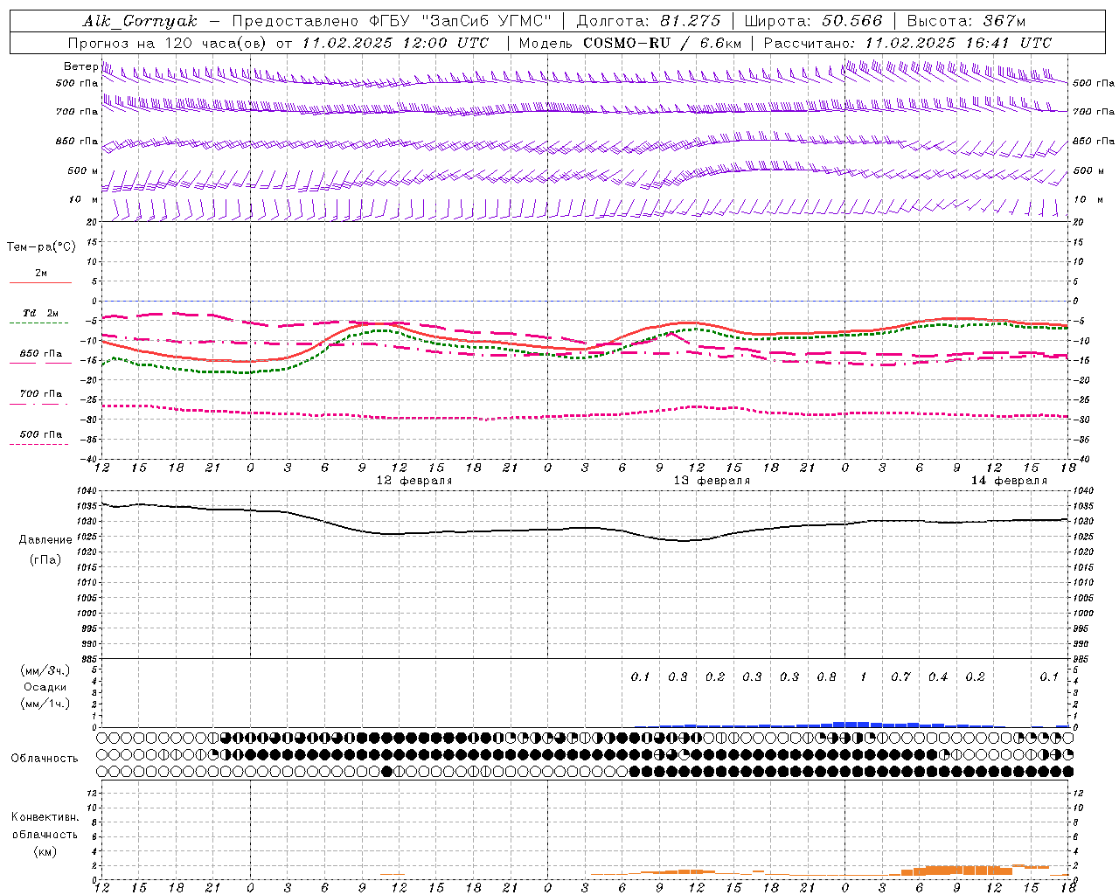Image resolution: width=1119 pixels, height=895 pixels.
Task: Click the '10 м' label beside 'Ветер'
Action: point(84,199)
